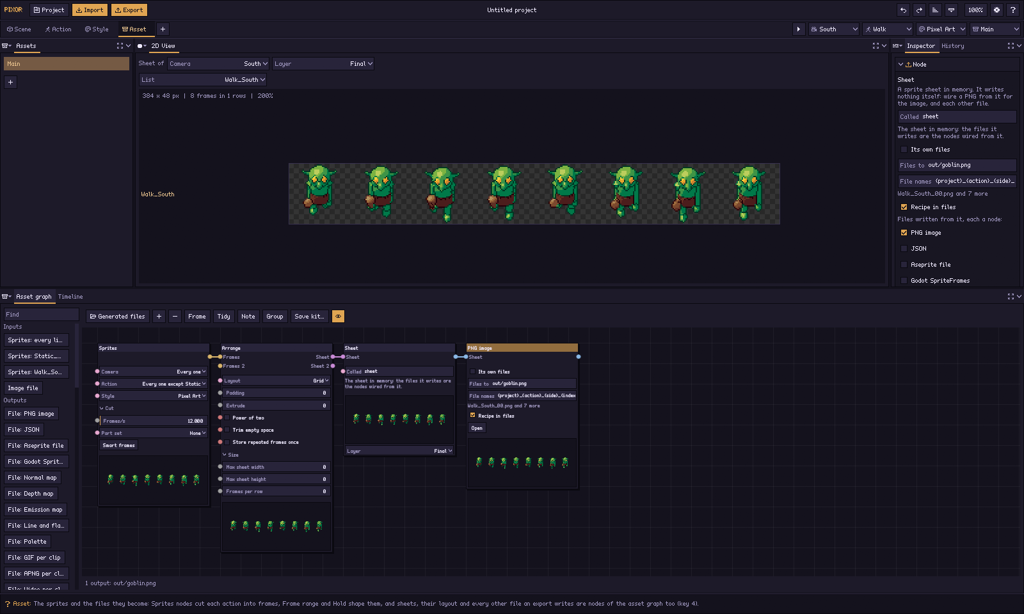Zoom in the graph with plus button

coord(159,317)
